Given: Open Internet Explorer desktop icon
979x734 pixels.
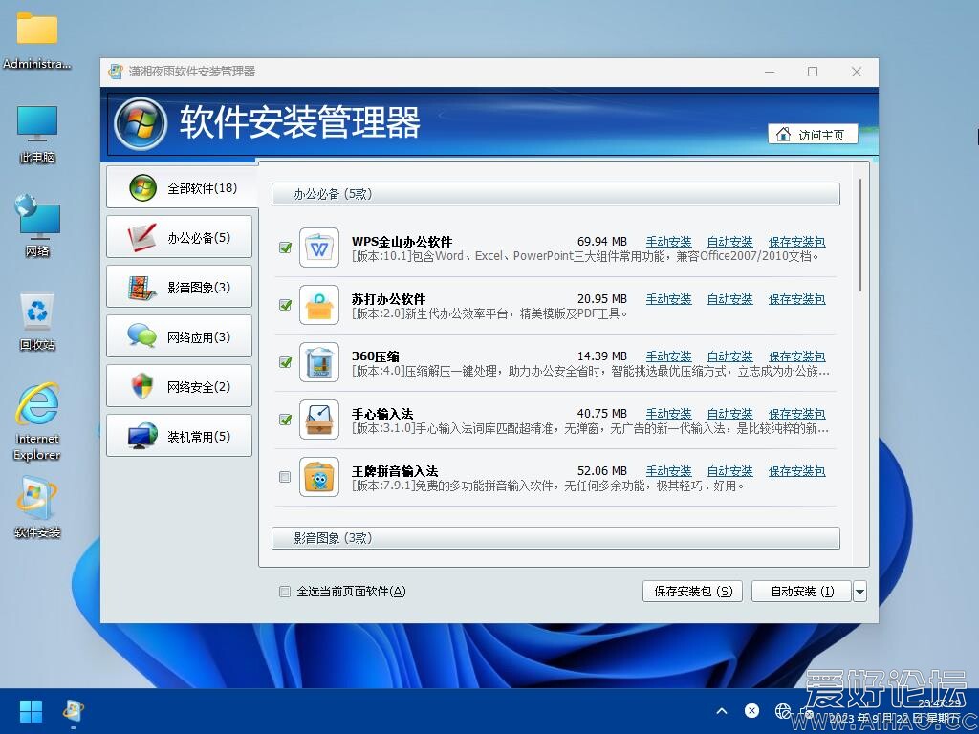Looking at the screenshot, I should click(37, 407).
